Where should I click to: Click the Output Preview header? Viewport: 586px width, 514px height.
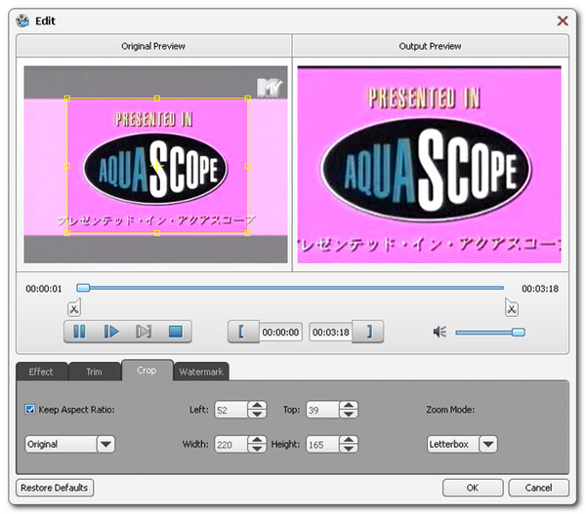430,46
